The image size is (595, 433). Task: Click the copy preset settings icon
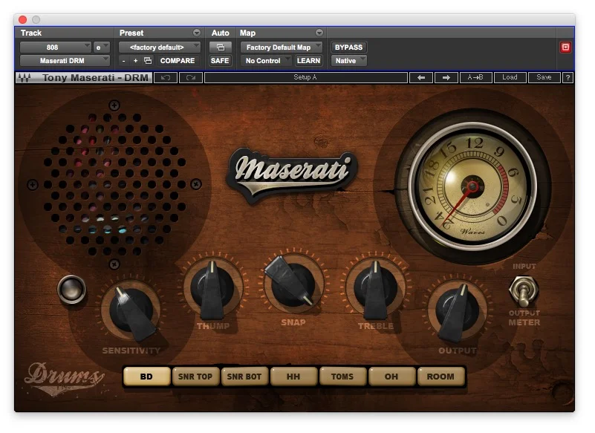[x=148, y=61]
